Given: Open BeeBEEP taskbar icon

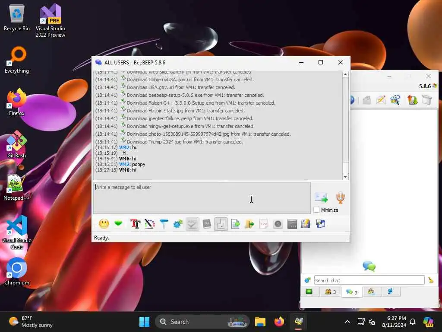Looking at the screenshot, I should coord(299,322).
